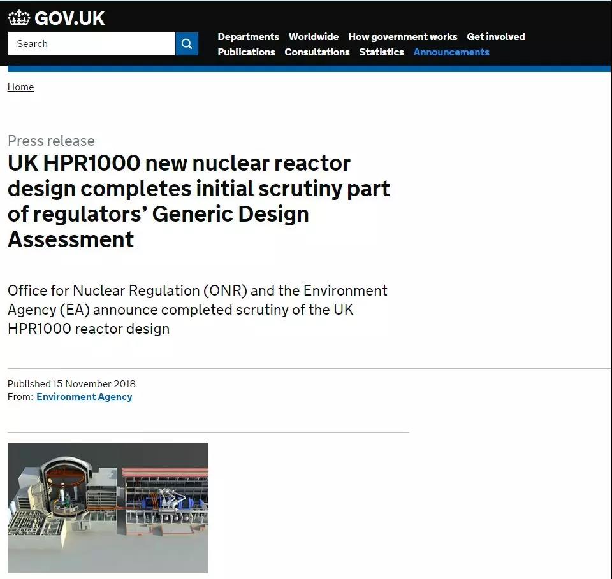This screenshot has width=612, height=579.
Task: Select the highlighted Announcements link
Action: (x=451, y=52)
